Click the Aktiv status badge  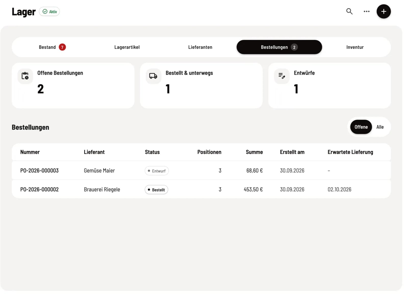pyautogui.click(x=49, y=11)
